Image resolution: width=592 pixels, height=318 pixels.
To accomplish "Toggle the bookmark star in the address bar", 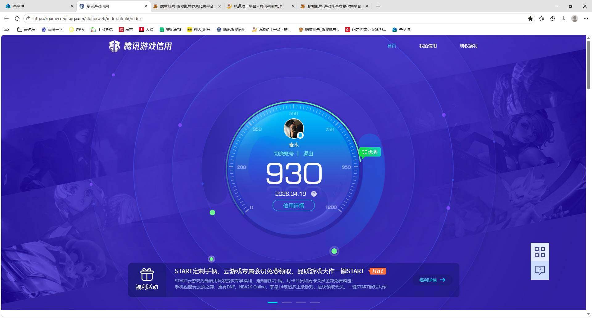I will pos(530,18).
